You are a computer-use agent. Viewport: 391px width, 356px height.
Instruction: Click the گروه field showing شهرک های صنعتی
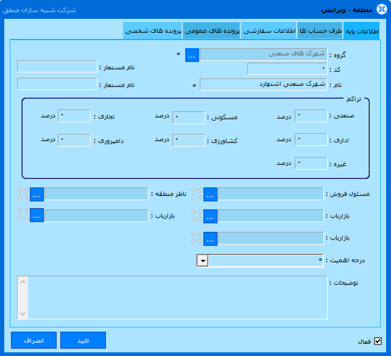(263, 54)
